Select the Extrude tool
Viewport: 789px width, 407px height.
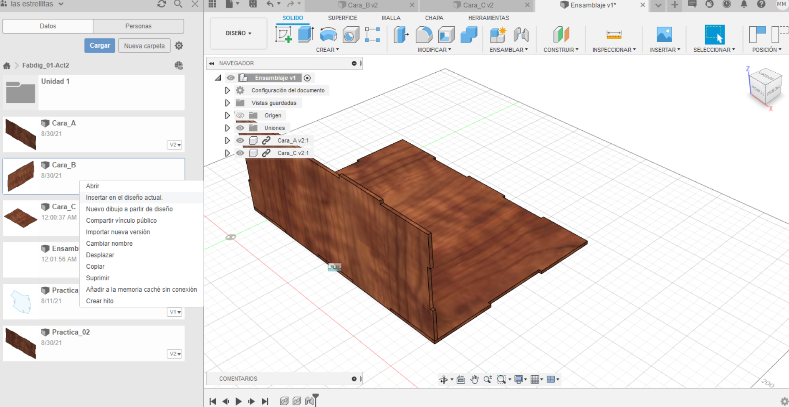click(x=306, y=34)
